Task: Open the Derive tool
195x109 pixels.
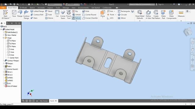Action: coord(49,18)
